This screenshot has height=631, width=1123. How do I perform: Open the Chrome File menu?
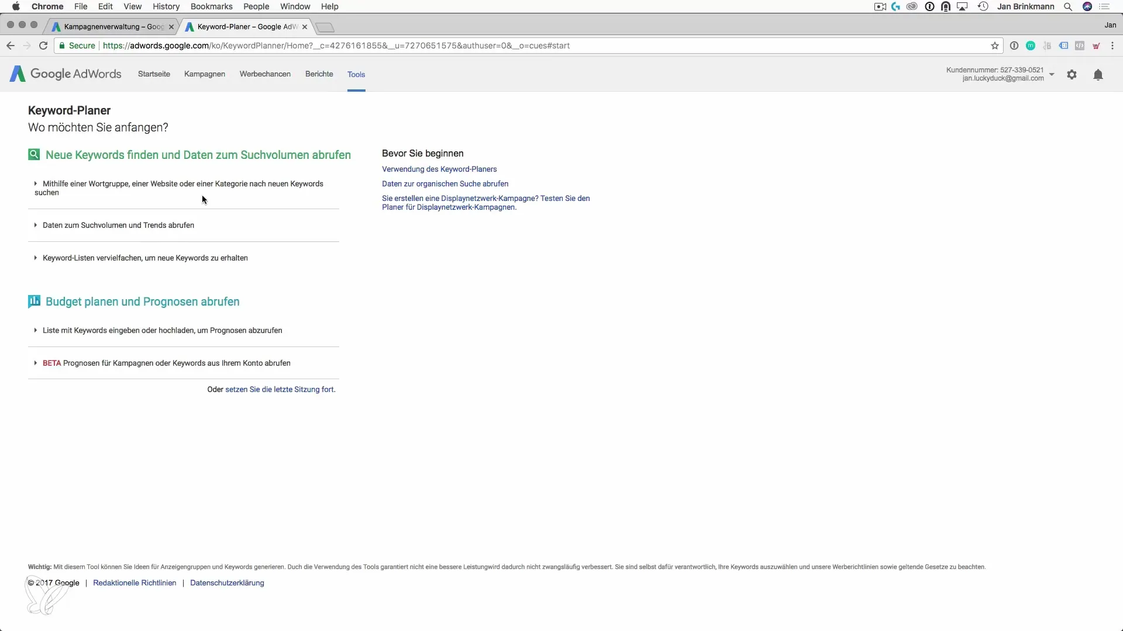click(x=81, y=6)
